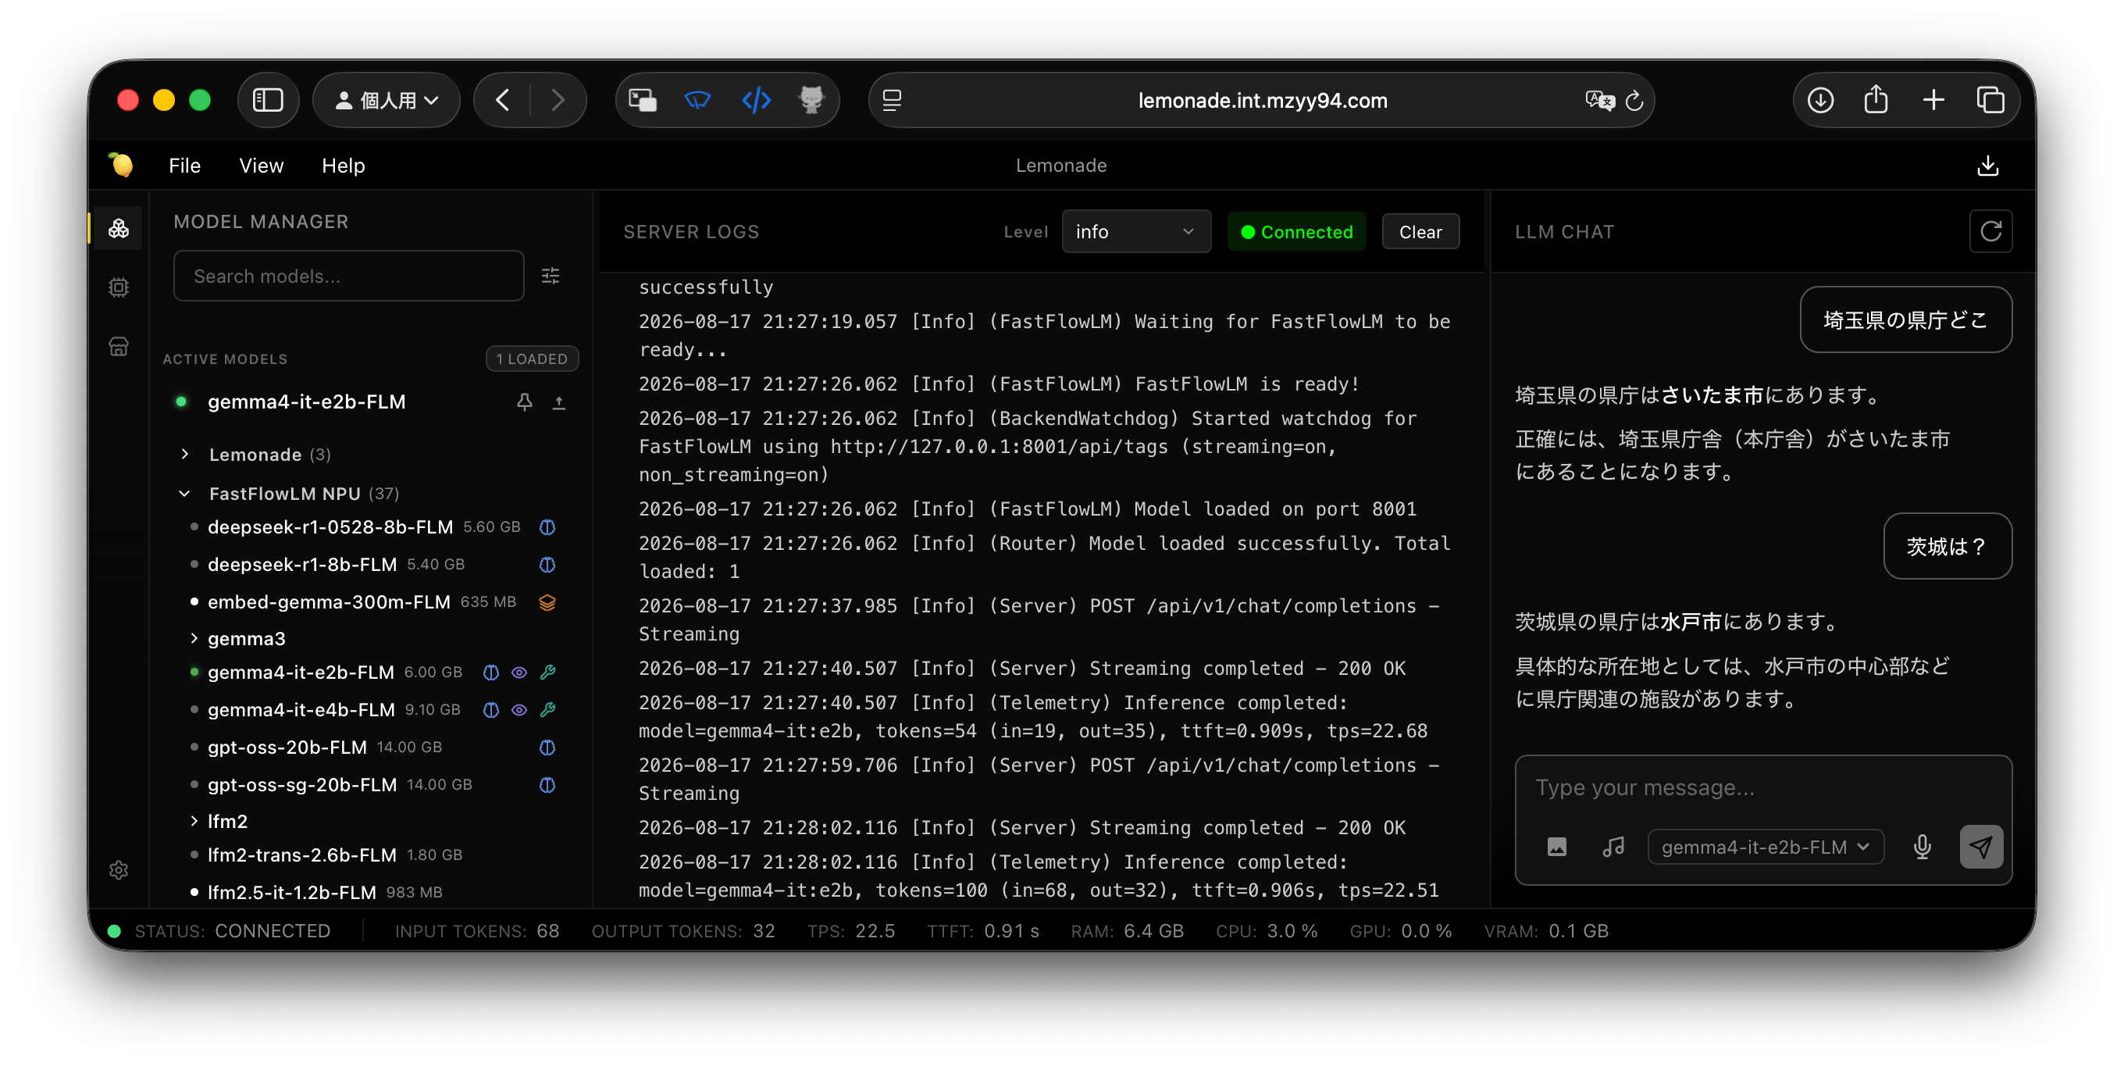The height and width of the screenshot is (1067, 2124).
Task: Toggle vision eye icon for gemma4-it-e2b-FLM
Action: (x=519, y=672)
